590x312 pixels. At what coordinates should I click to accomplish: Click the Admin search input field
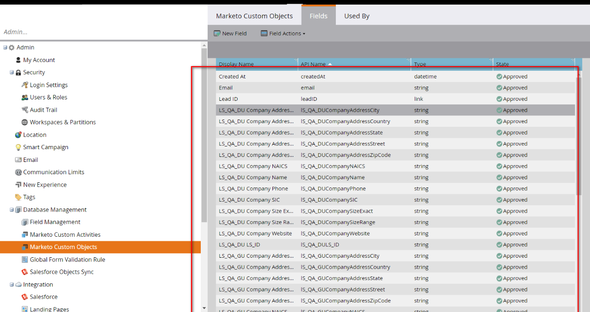click(x=104, y=32)
